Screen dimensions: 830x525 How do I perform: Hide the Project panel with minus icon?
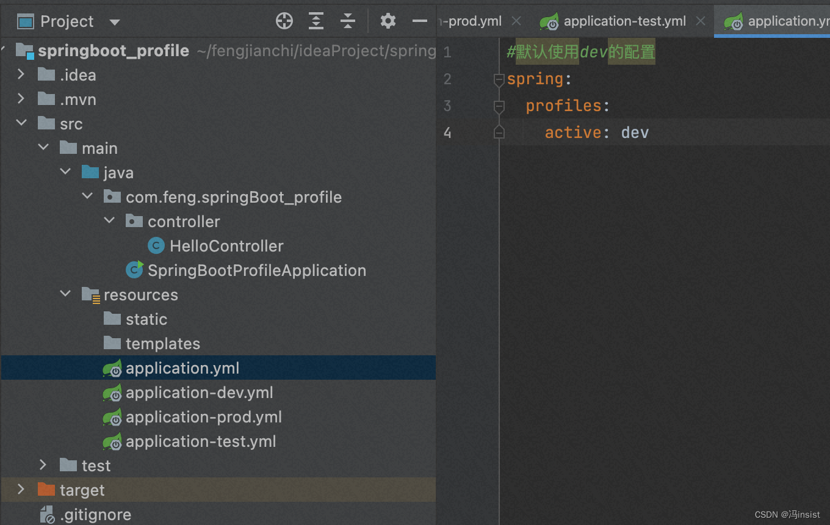click(420, 21)
